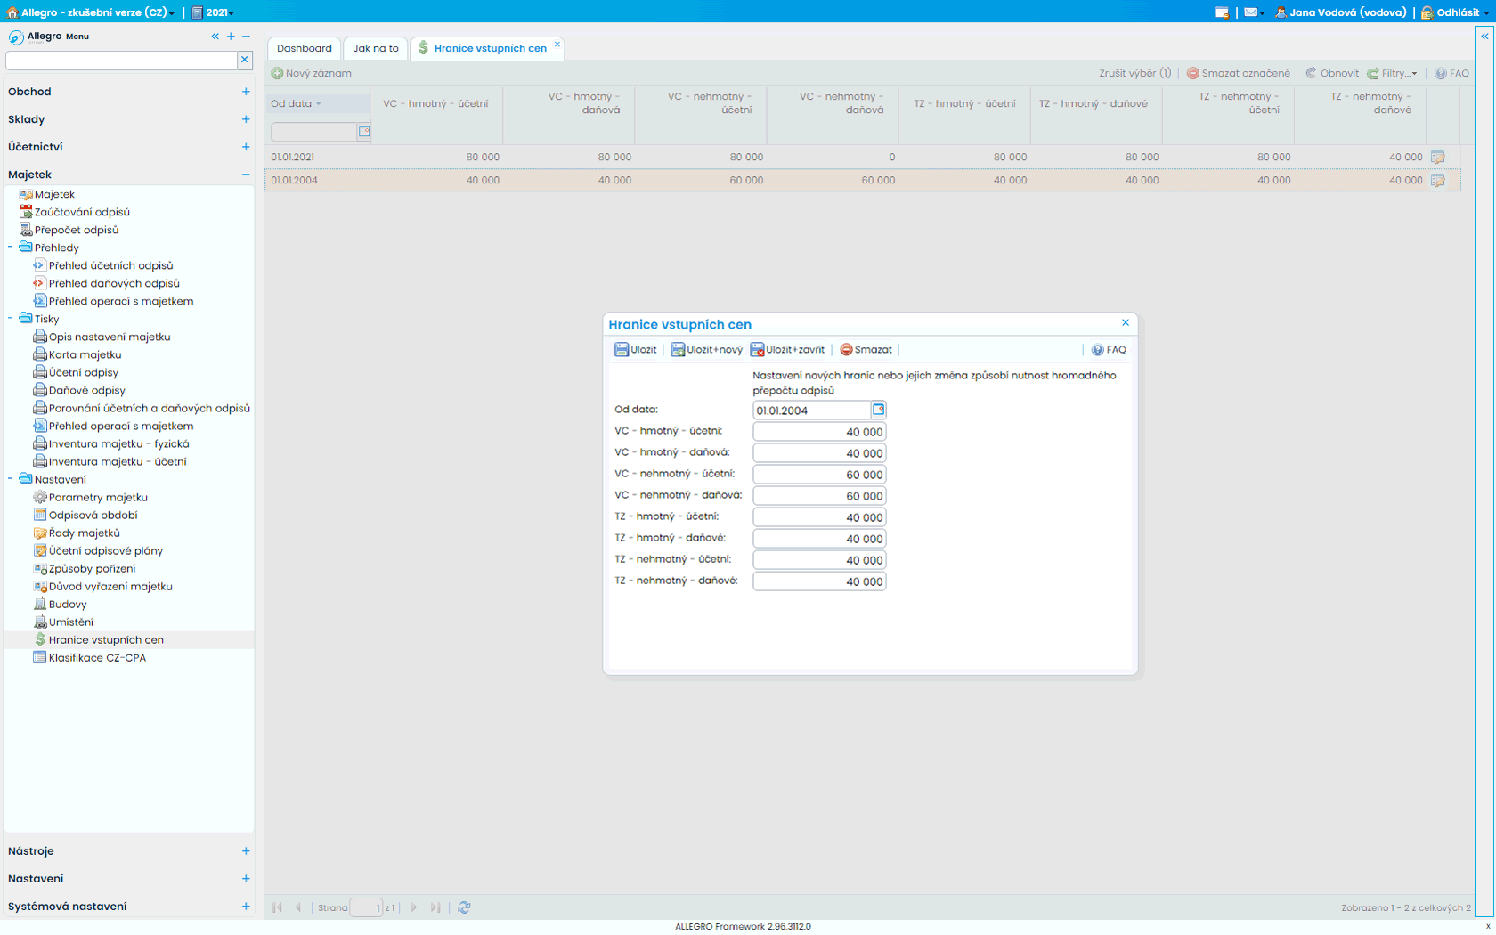Click Uložit+nový in dialog toolbar

(706, 350)
